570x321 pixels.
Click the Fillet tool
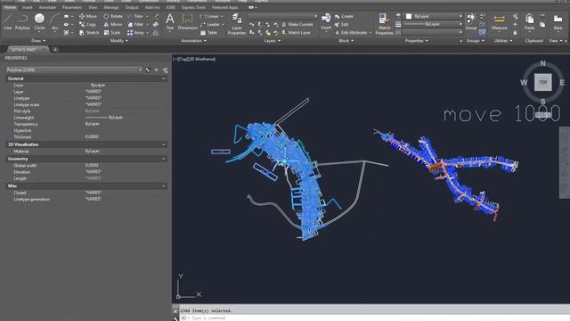(135, 25)
